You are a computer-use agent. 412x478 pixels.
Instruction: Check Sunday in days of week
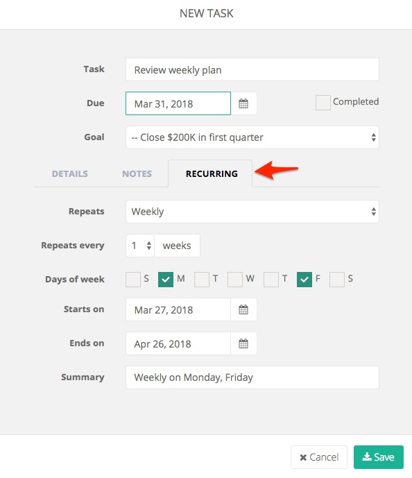133,280
